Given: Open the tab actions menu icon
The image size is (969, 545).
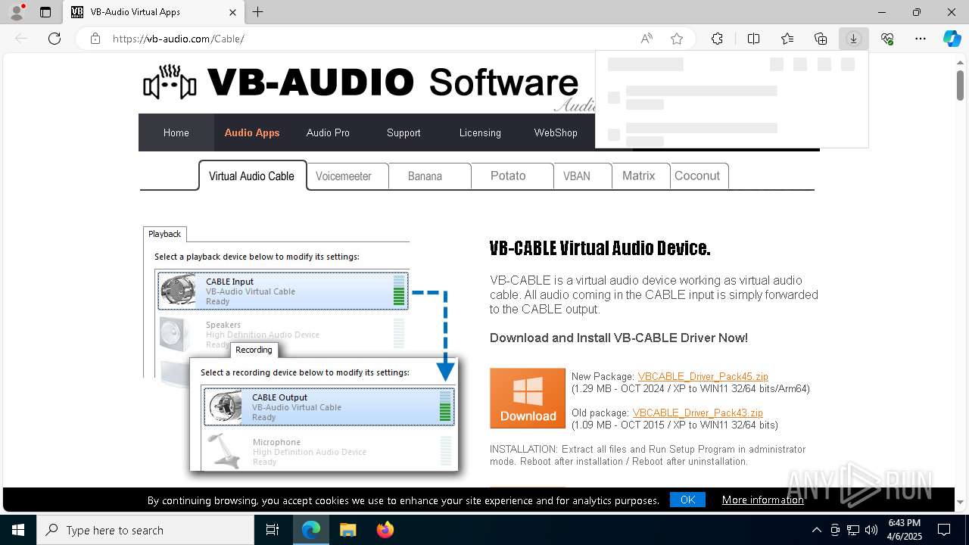Looking at the screenshot, I should click(45, 12).
